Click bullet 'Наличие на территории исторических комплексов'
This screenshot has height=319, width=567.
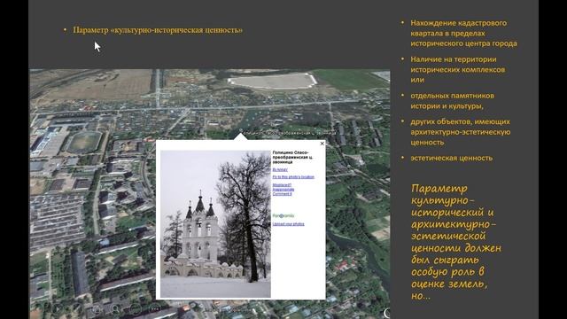(x=457, y=69)
